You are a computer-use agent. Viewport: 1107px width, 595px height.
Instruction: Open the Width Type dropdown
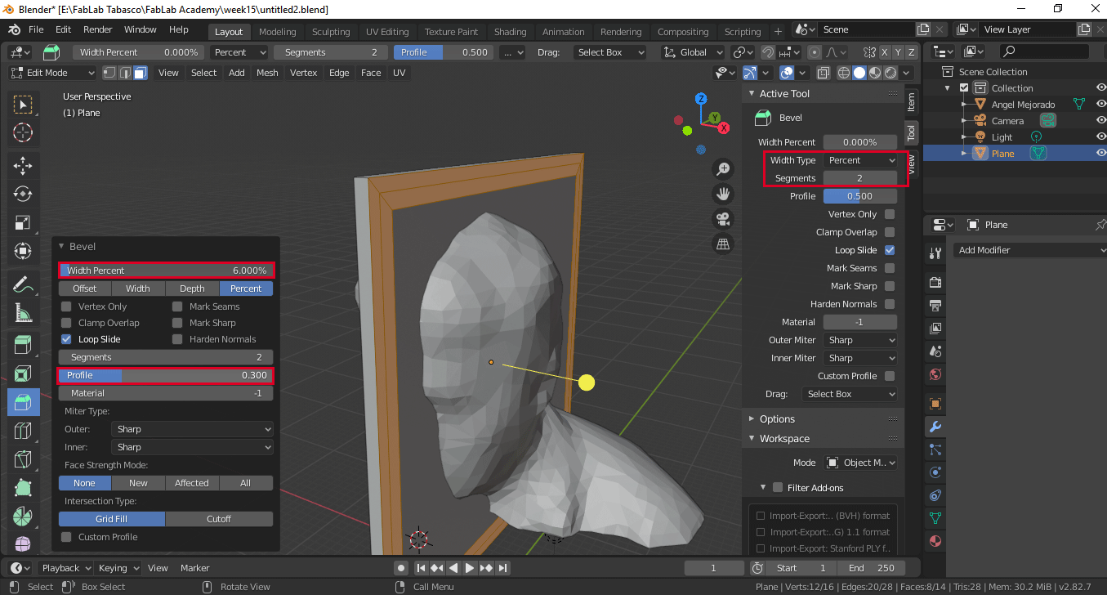click(x=861, y=160)
